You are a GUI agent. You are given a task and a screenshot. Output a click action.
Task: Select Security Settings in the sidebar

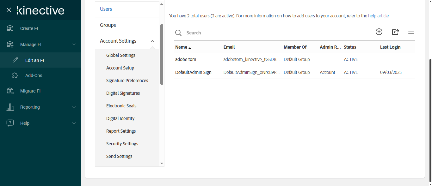[x=122, y=144]
